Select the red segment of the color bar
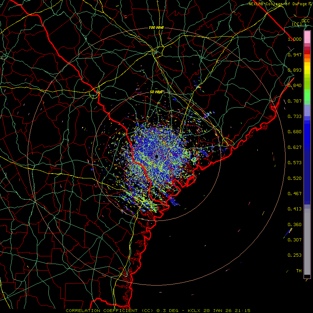This screenshot has width=313, height=313. (x=307, y=52)
